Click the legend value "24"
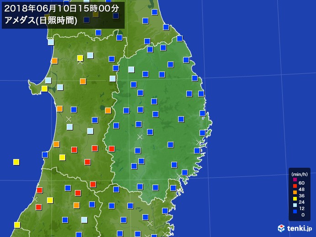This screenshot has height=237, width=316. 301,202
